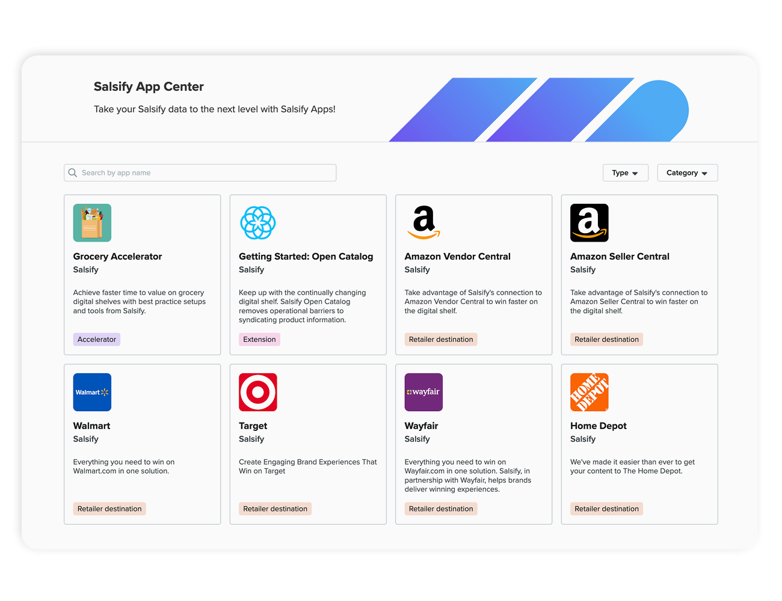Focus the Search by app name field
The width and height of the screenshot is (782, 601).
point(200,172)
